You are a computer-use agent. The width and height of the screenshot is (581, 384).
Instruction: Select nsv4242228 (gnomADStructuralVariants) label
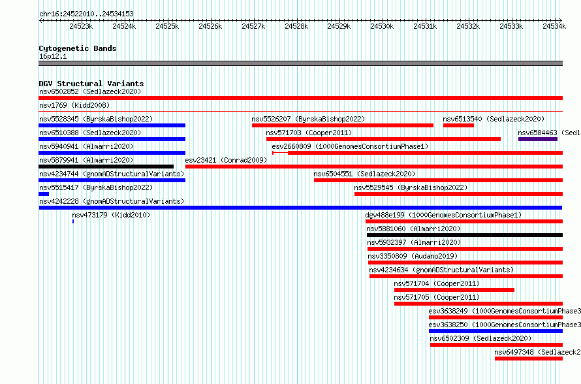coord(112,201)
